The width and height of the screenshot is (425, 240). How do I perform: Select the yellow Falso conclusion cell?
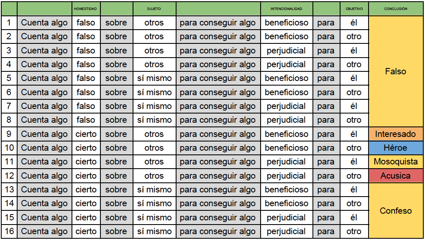coord(395,71)
